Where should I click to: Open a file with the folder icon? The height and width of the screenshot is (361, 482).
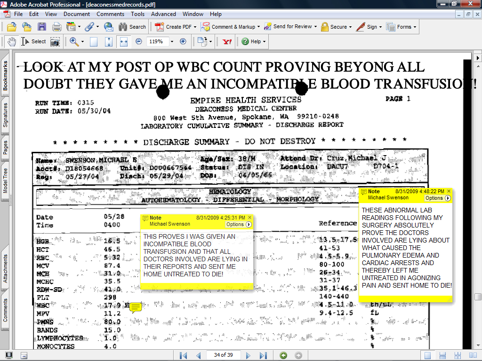12,27
